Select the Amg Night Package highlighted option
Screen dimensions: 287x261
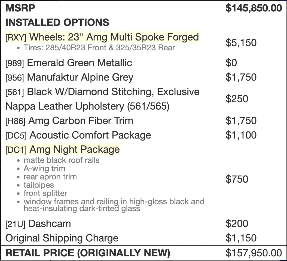(74, 150)
